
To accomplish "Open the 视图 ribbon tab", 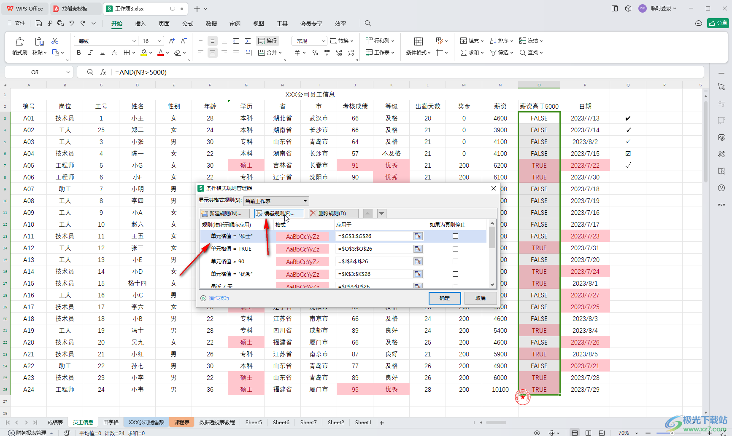I will coord(258,24).
